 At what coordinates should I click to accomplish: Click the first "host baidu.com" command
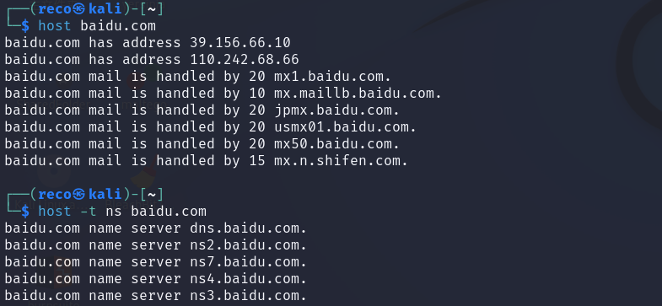coord(97,26)
